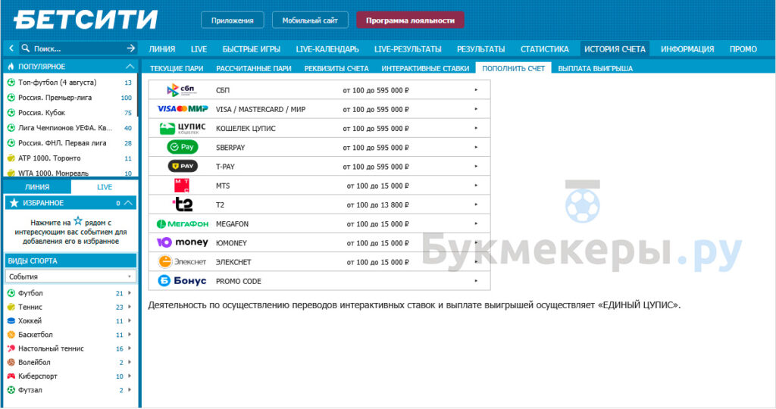Click the Программа лояльности button
The image size is (776, 409).
click(410, 20)
